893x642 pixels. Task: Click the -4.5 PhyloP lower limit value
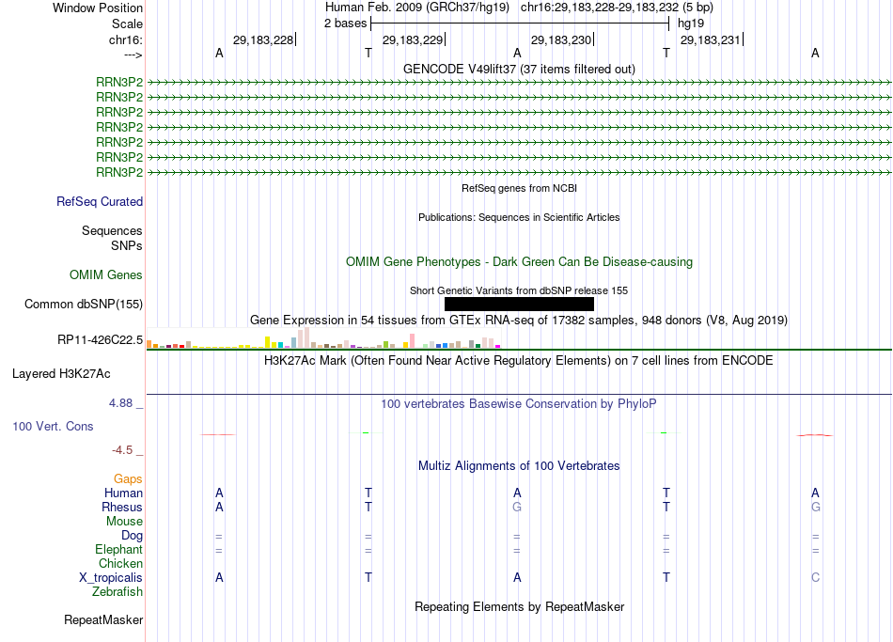(122, 450)
